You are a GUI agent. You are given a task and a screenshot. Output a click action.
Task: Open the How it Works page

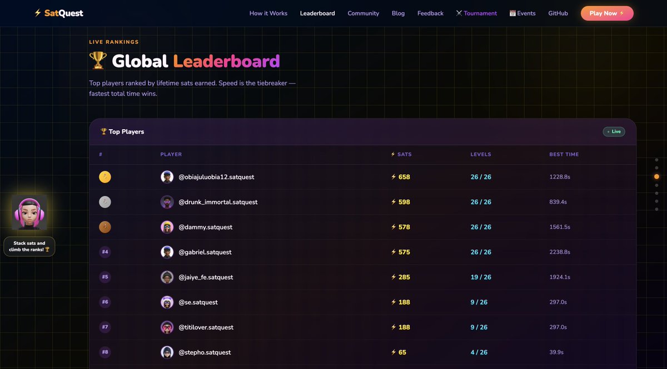(x=268, y=13)
